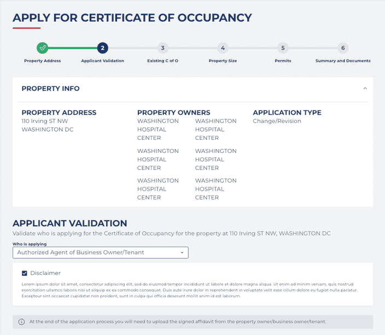The height and width of the screenshot is (335, 385).
Task: Click the Apply for Certificate of Occupancy title
Action: pyautogui.click(x=132, y=17)
